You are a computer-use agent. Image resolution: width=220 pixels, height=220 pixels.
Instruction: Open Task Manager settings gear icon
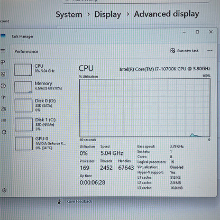pyautogui.click(x=4, y=190)
